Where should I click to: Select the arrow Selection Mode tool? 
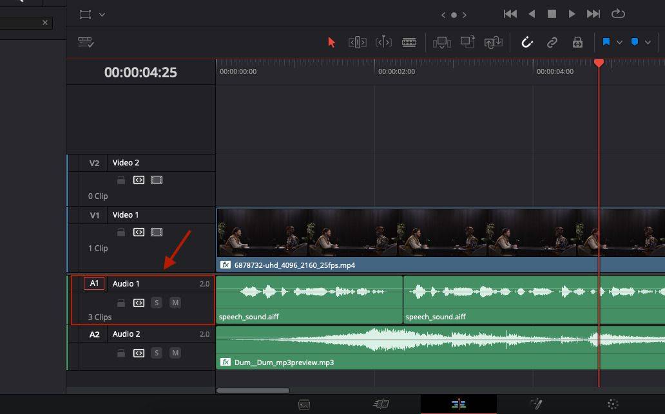coord(331,42)
